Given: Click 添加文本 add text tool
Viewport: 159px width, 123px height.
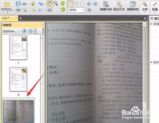Looking at the screenshot, I should tap(119, 6).
